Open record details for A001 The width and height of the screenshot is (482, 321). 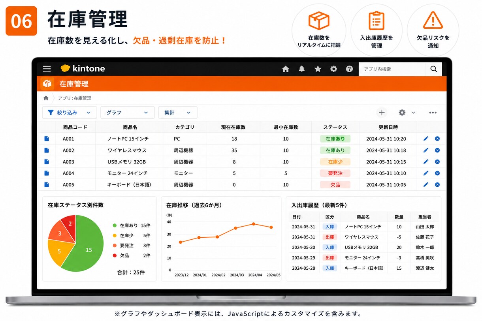coord(47,139)
